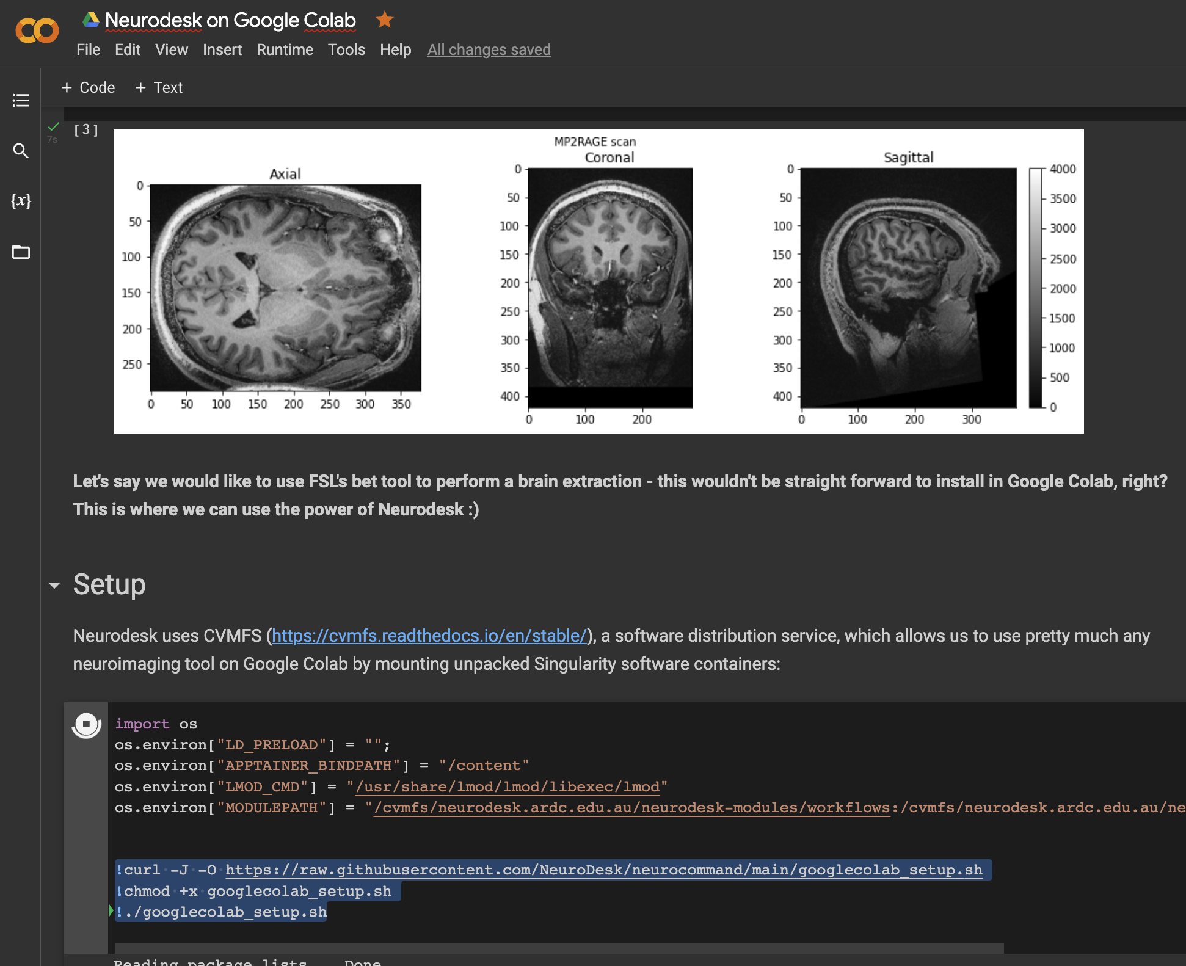Click the [3] cell execution counter
The image size is (1186, 966).
tap(86, 129)
